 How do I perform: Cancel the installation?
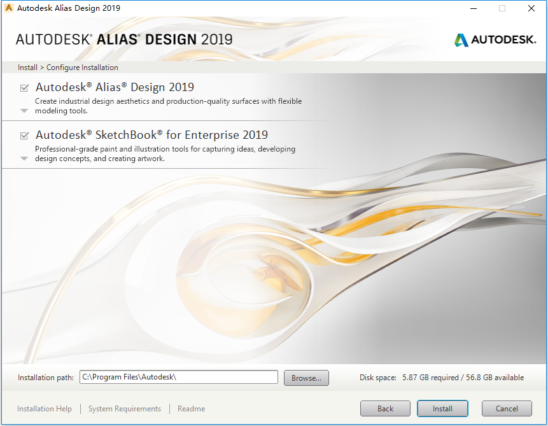point(507,409)
